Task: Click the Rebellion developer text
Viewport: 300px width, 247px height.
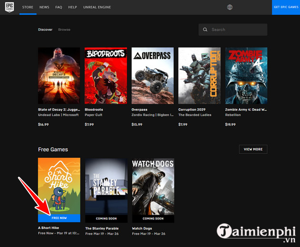Action: 233,115
